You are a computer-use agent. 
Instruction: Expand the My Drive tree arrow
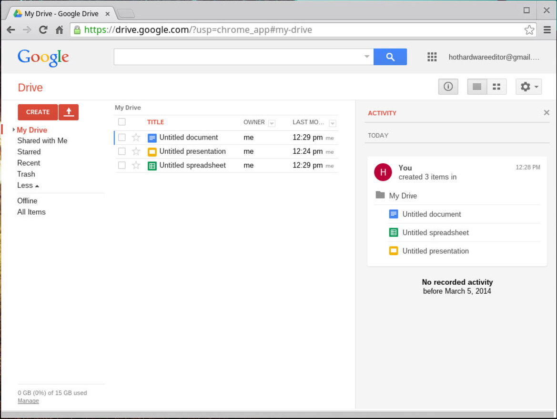pos(13,130)
